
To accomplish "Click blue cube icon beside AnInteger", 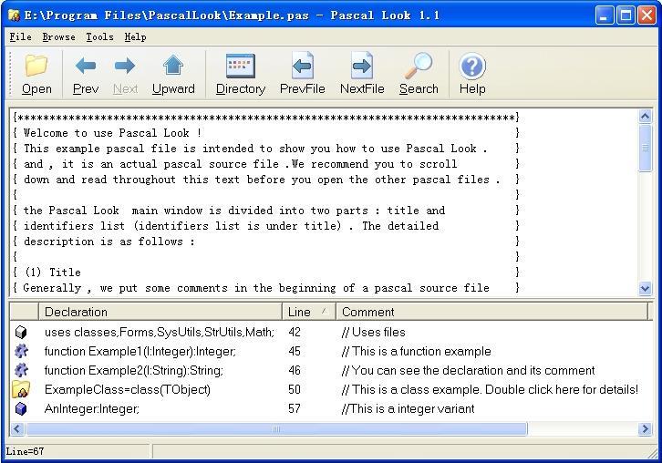I will click(21, 408).
